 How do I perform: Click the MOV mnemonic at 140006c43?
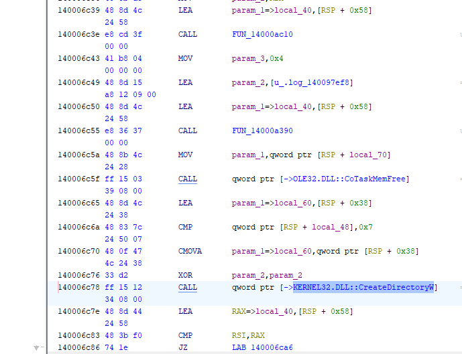(x=185, y=58)
